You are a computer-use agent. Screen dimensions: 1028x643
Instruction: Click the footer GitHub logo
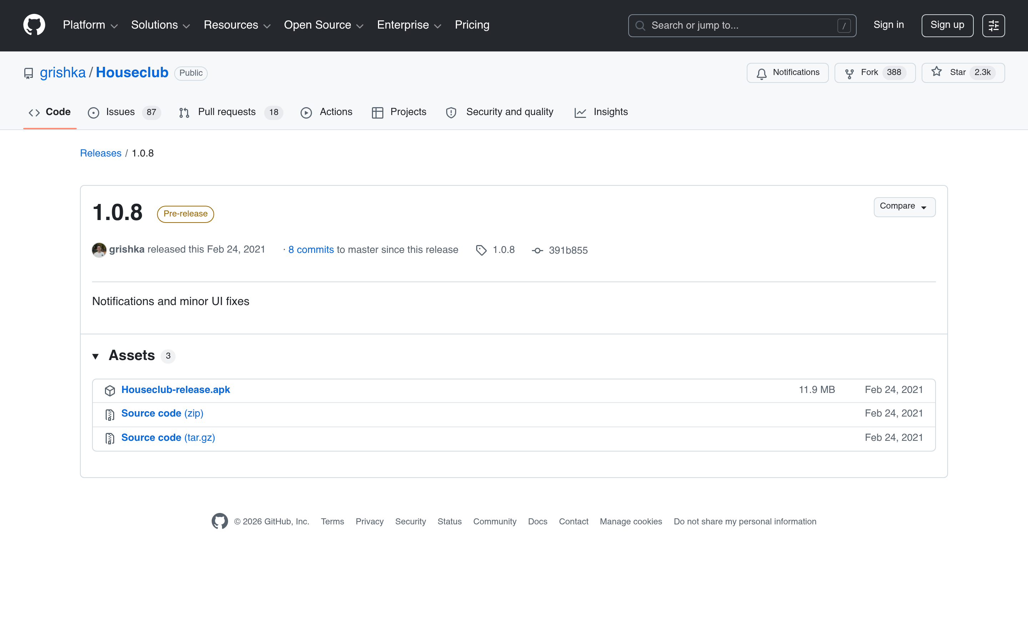(220, 522)
